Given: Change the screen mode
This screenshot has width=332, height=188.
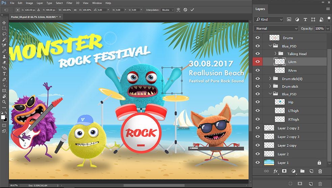Looking at the screenshot, I should [4, 131].
